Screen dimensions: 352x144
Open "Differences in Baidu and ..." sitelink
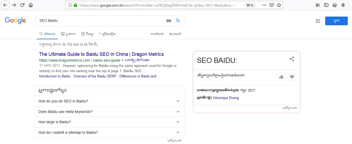pyautogui.click(x=140, y=76)
